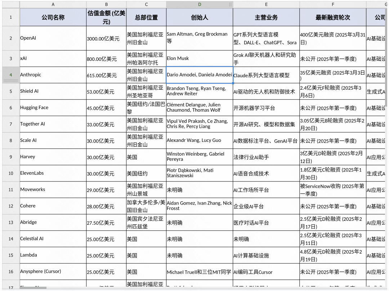Viewport: 389px width, 291px height.
Task: Click Harvey's 30.00亿美元 valuation cell
Action: (x=106, y=157)
